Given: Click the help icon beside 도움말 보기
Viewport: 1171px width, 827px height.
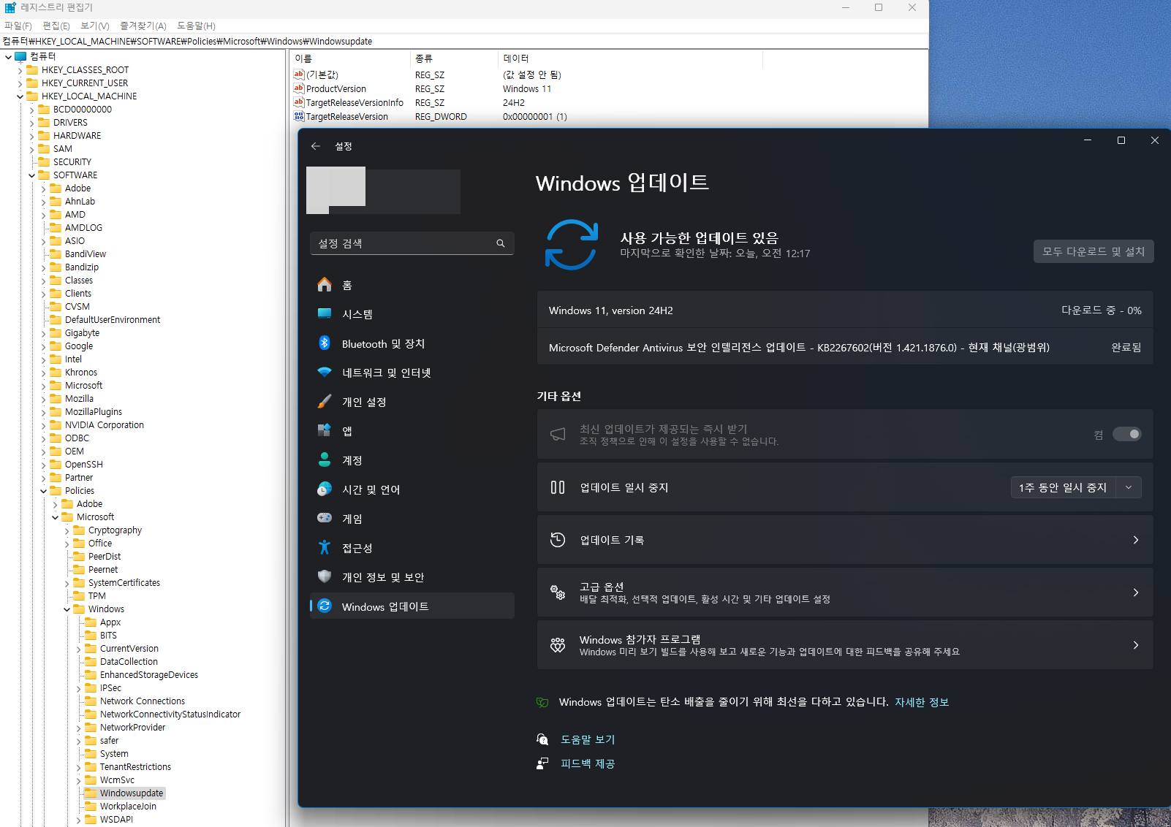Looking at the screenshot, I should point(542,739).
